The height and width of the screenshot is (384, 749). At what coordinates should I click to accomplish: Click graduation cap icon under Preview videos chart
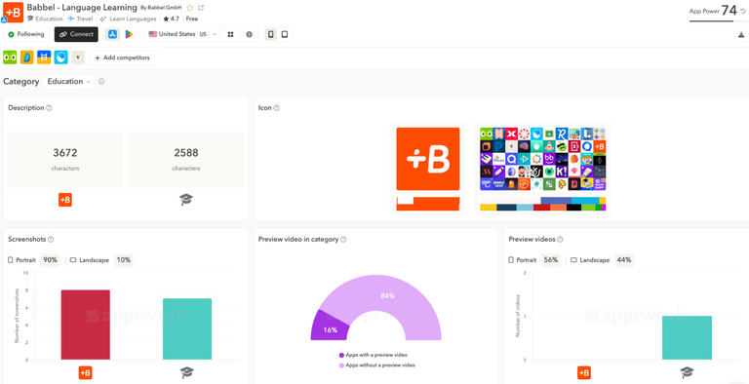click(687, 373)
